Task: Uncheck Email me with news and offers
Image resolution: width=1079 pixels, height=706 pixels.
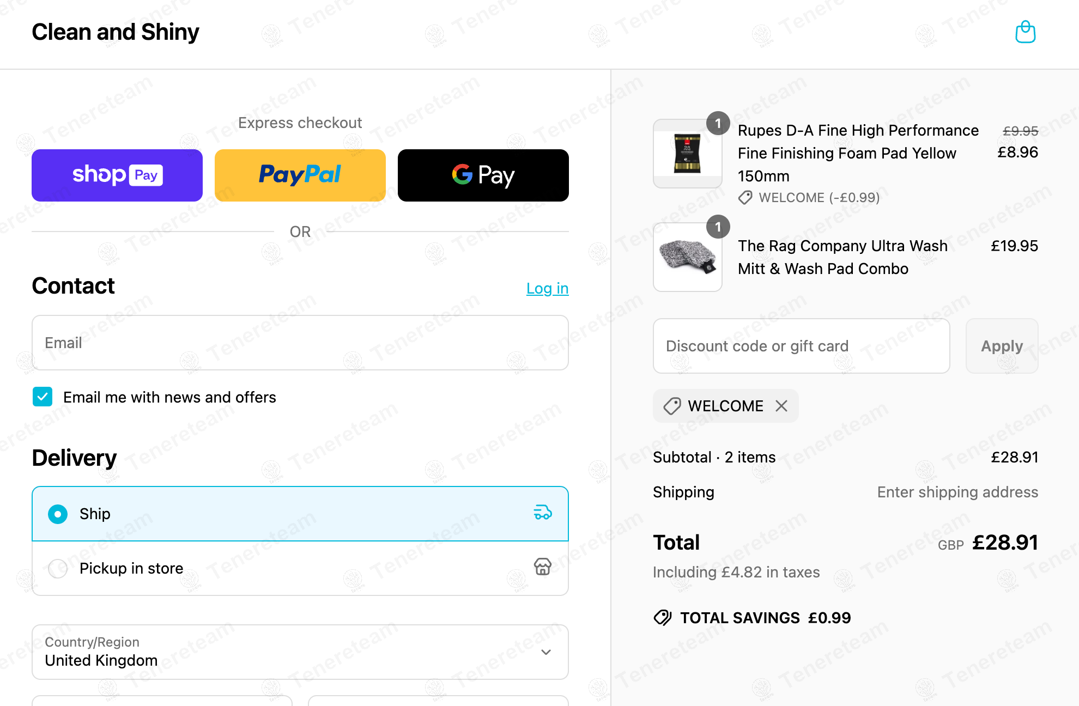Action: [43, 397]
